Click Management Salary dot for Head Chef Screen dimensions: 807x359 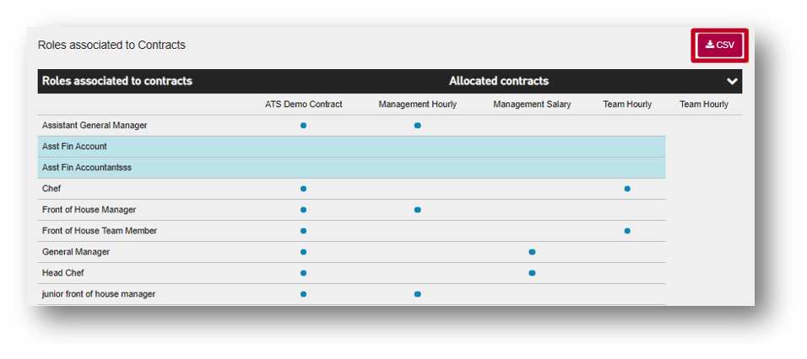point(532,273)
